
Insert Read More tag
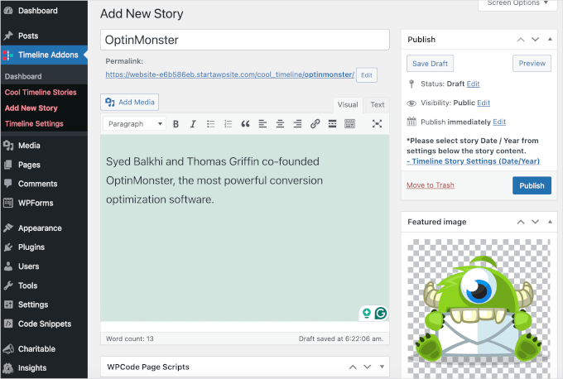coord(333,124)
